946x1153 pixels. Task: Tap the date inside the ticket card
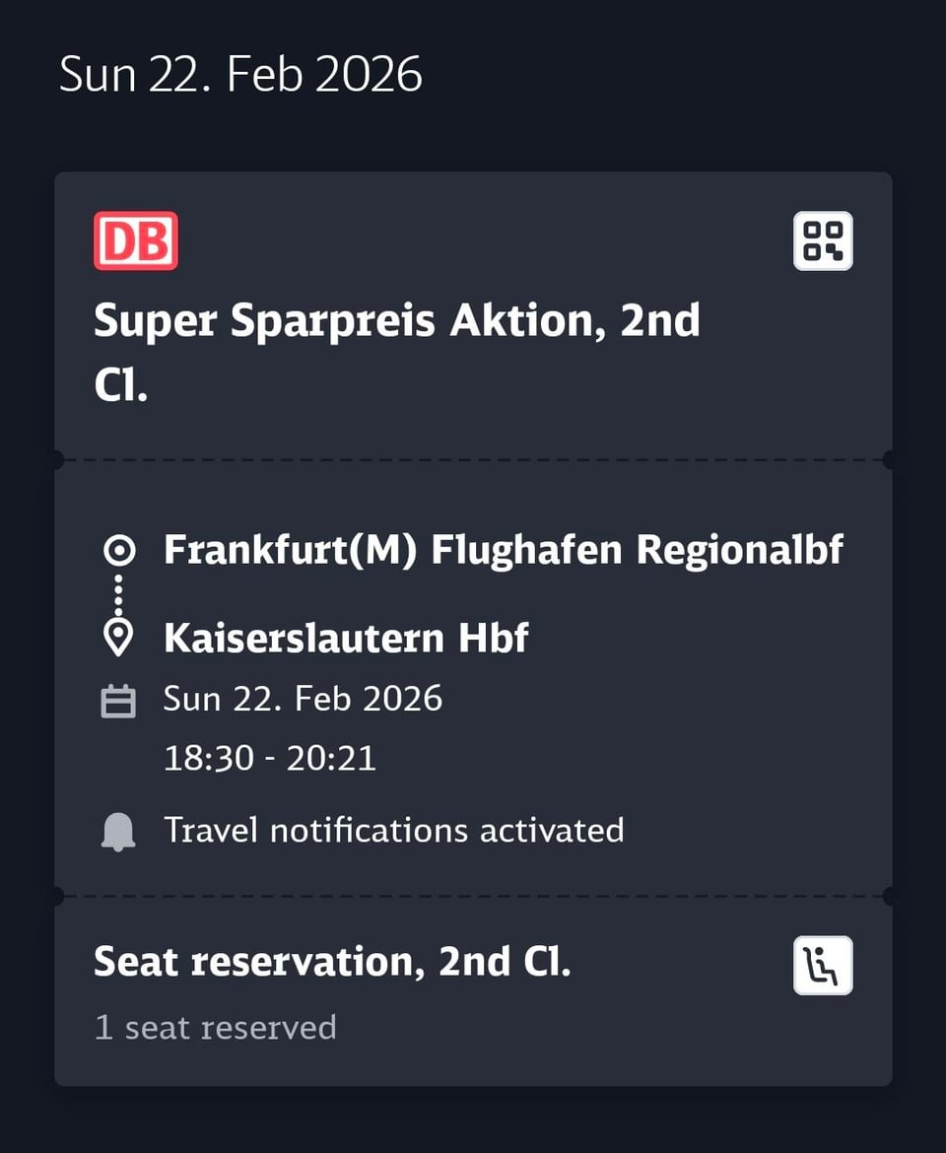point(303,699)
